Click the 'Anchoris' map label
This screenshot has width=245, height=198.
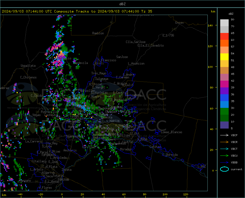click(x=70, y=151)
